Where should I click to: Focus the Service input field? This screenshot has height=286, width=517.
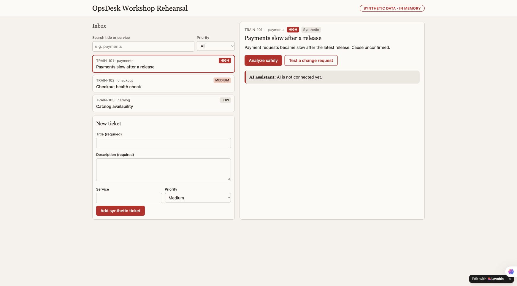(129, 198)
